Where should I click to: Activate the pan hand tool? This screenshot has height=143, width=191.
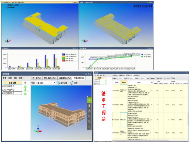[89, 106]
